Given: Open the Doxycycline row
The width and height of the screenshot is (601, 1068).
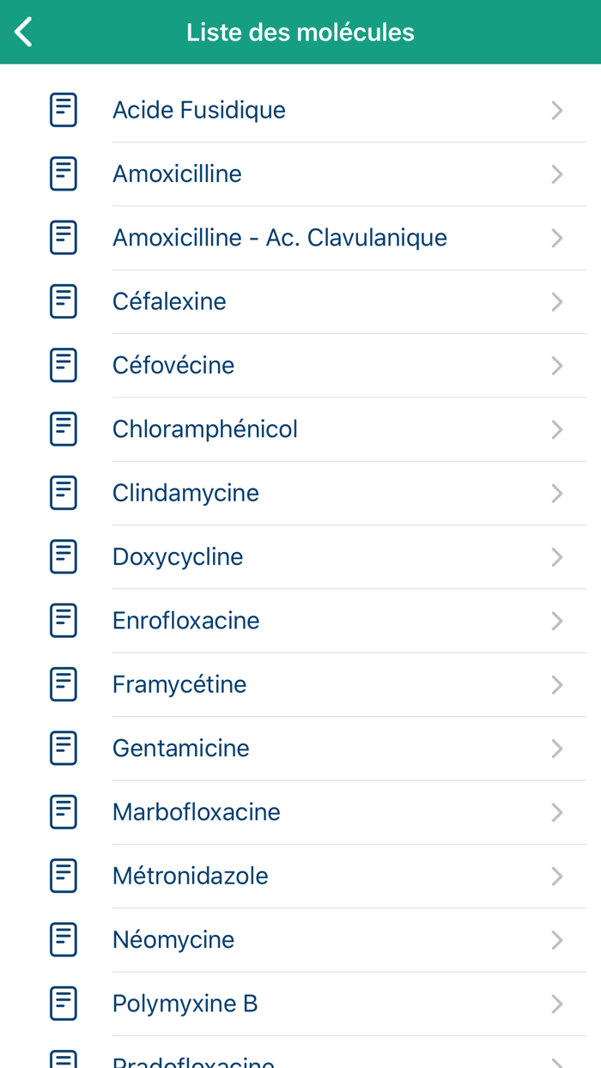Looking at the screenshot, I should coord(300,556).
